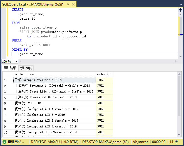
Task: Click the bk_stores database status entry
Action: coord(140,142)
